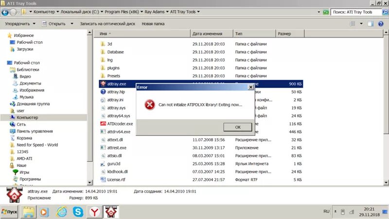The height and width of the screenshot is (219, 389).
Task: Select attrest.exe file
Action: coord(117,147)
